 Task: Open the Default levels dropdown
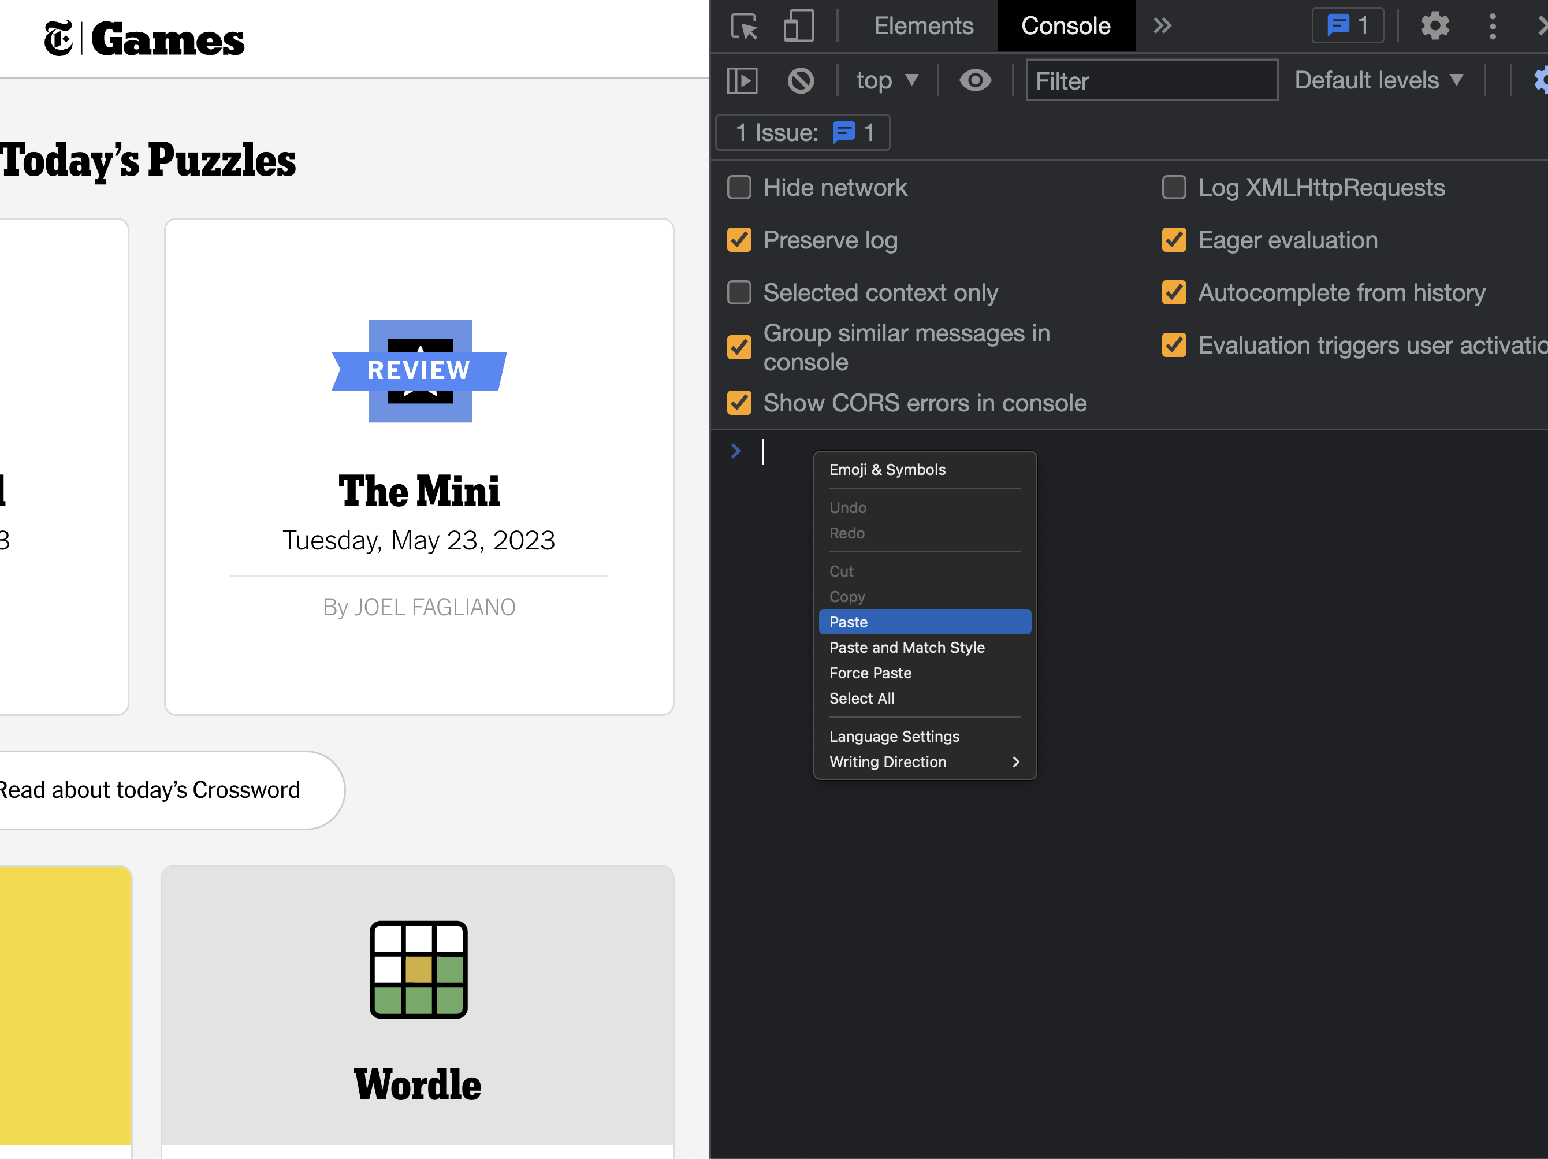pos(1379,80)
